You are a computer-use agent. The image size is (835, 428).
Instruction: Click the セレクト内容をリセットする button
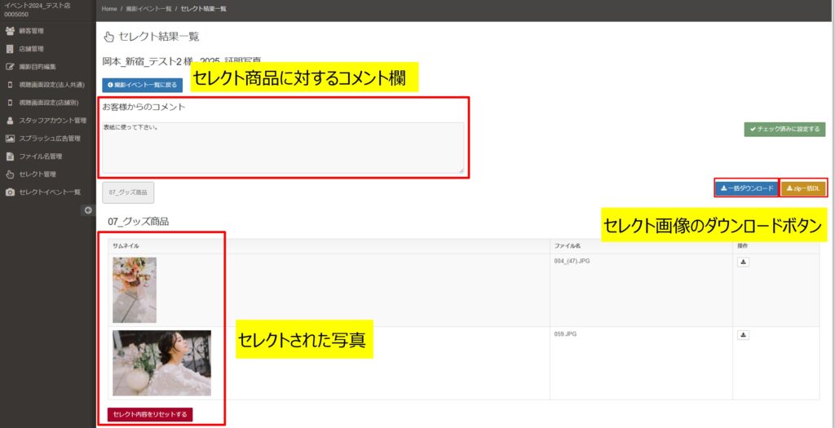pos(150,414)
